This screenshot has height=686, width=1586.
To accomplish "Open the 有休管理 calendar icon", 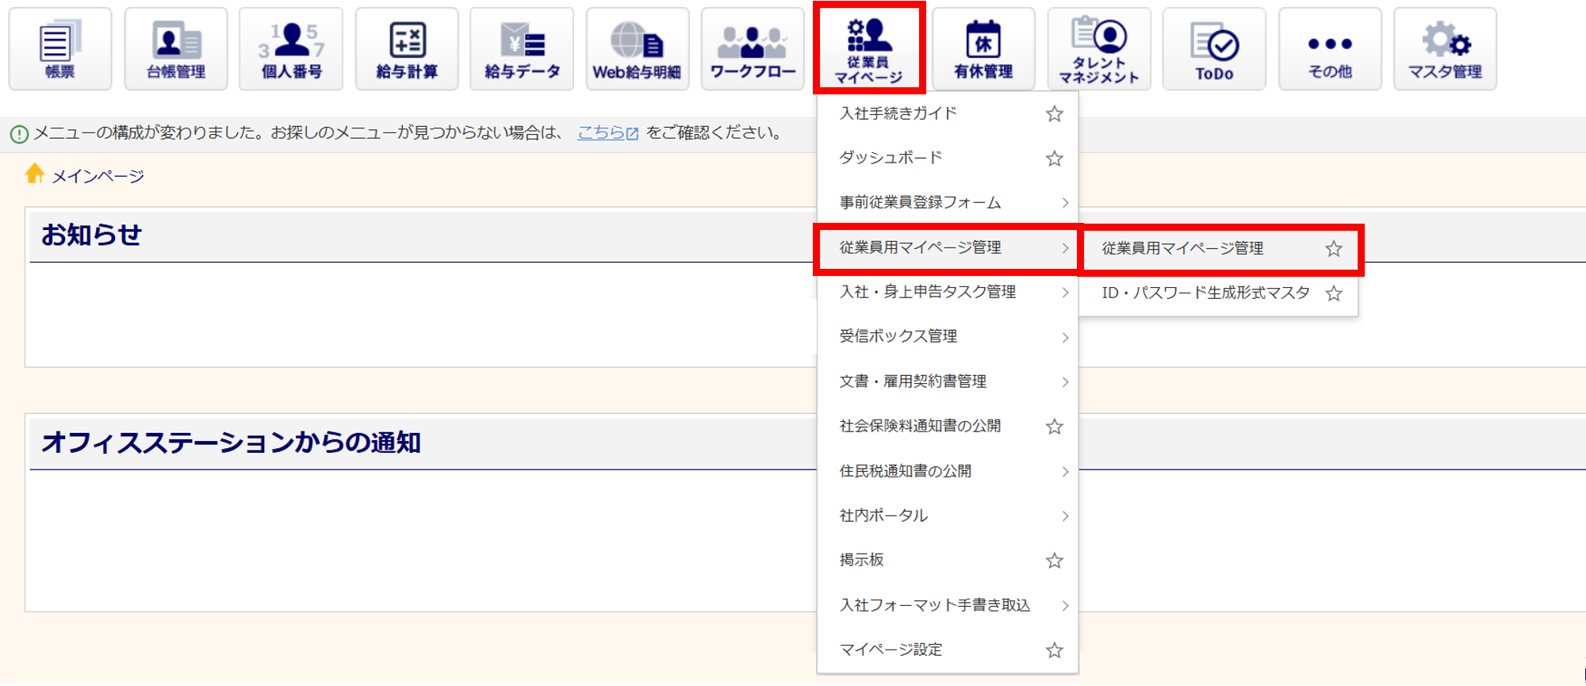I will tap(983, 49).
